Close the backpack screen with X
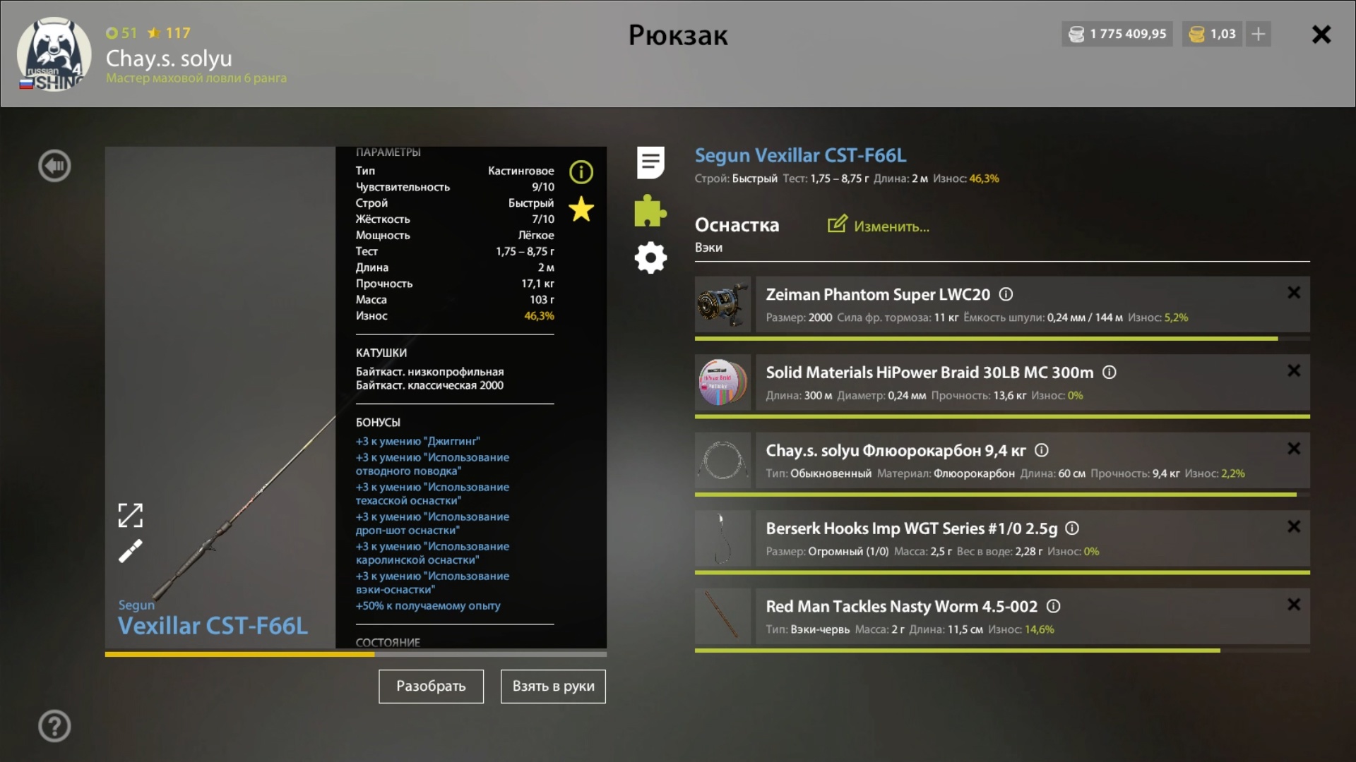Image resolution: width=1356 pixels, height=762 pixels. (x=1321, y=35)
